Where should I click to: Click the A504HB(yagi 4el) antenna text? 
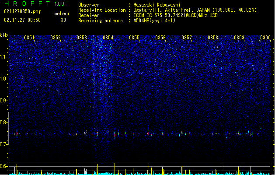[154, 21]
